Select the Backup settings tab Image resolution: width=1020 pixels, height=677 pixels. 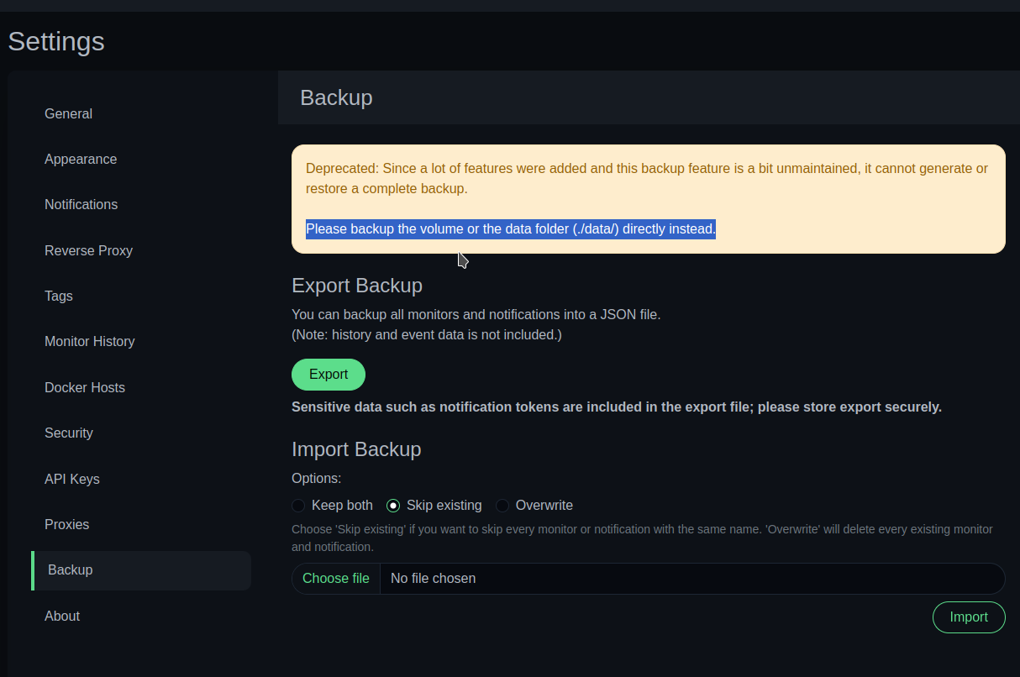point(70,569)
